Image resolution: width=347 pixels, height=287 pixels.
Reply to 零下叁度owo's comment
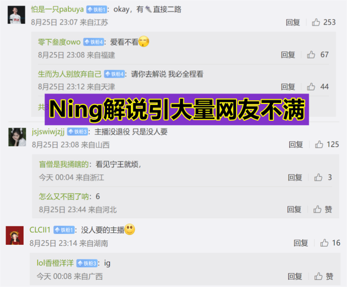coord(288,55)
